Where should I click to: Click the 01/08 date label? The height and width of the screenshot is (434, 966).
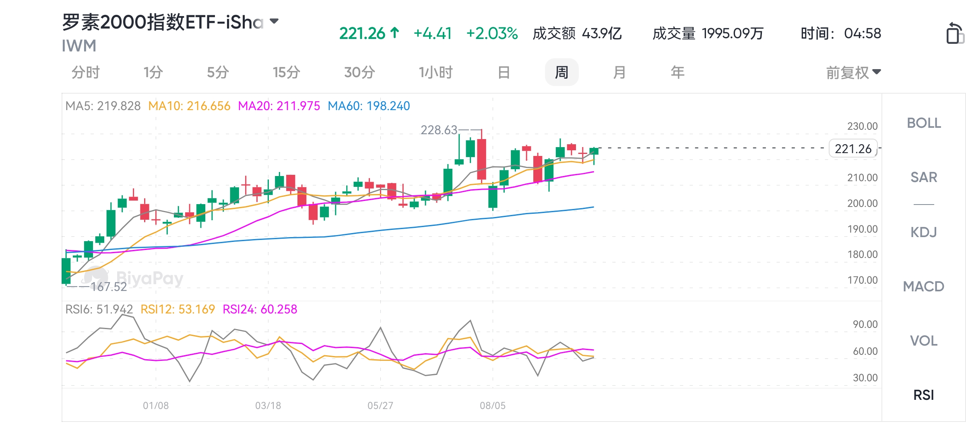click(x=156, y=405)
